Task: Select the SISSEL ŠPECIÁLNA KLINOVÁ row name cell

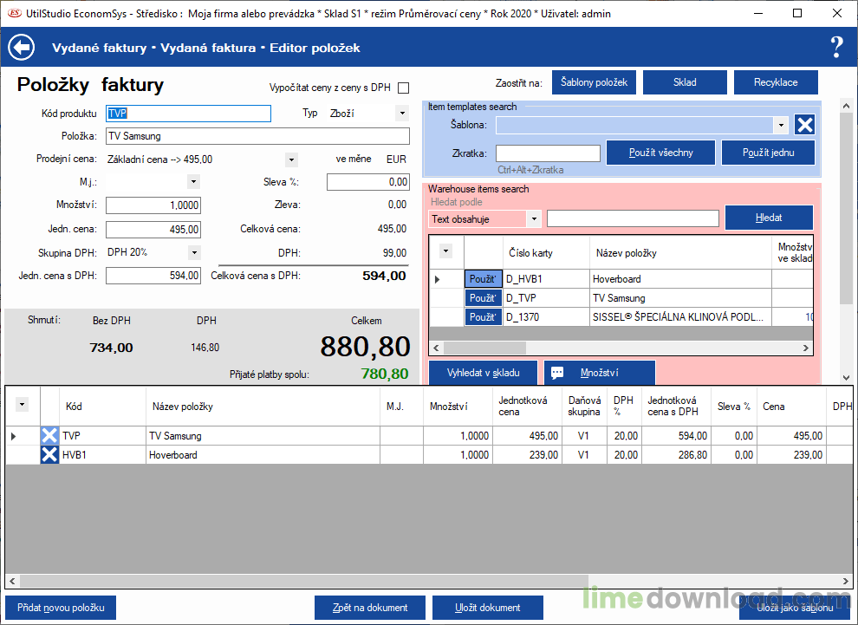Action: point(680,317)
